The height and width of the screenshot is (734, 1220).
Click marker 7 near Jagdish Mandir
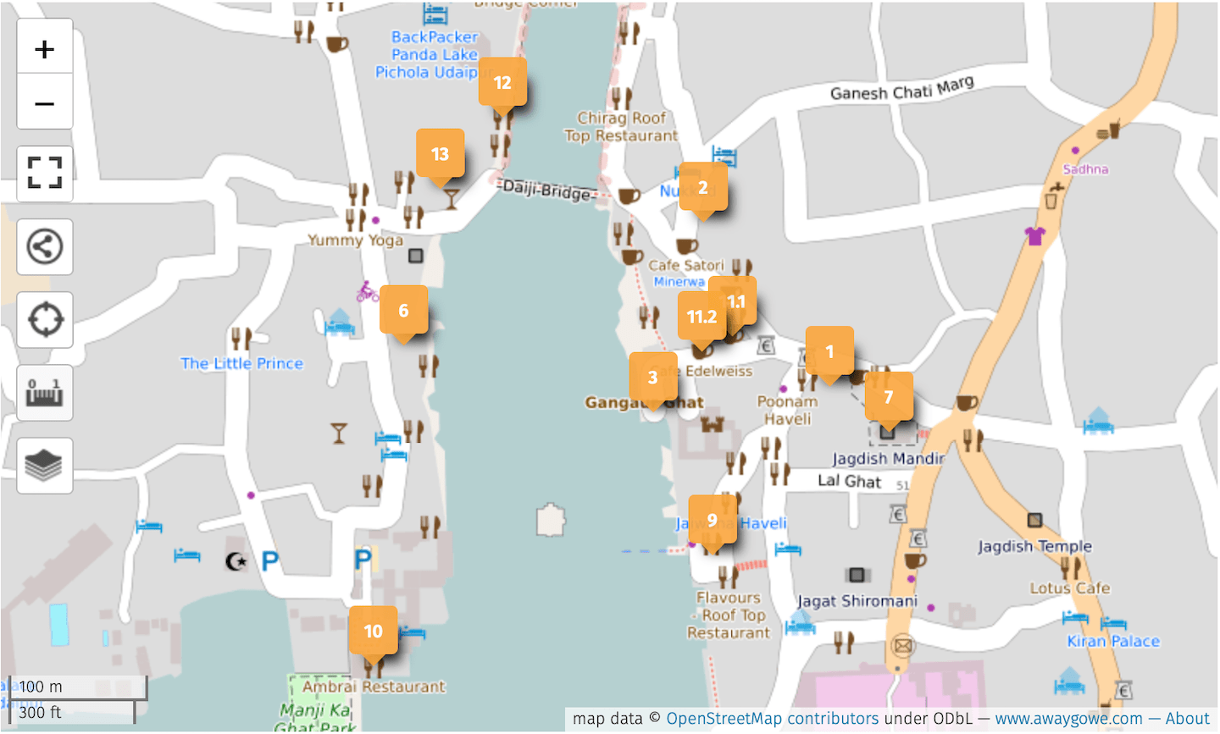pos(890,395)
